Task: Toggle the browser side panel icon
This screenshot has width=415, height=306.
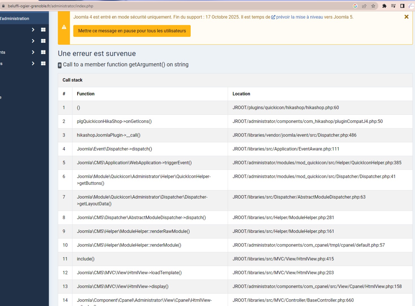Action: (402, 6)
